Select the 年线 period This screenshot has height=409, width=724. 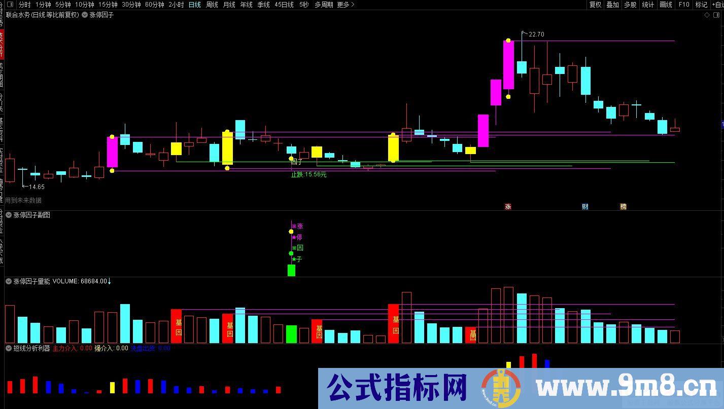click(246, 5)
